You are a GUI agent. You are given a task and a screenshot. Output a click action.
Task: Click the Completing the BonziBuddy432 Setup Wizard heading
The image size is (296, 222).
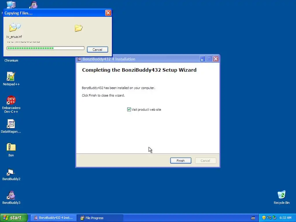139,70
